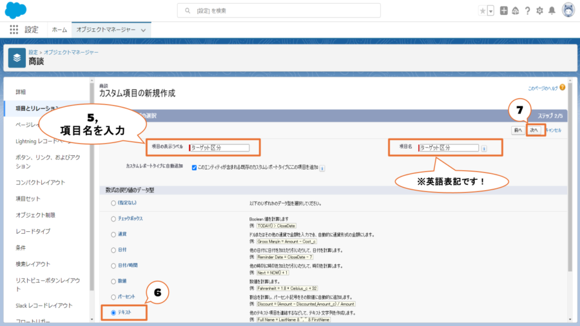Open 項目セット in the sidebar
Viewport: 580px width, 326px height.
tap(28, 199)
